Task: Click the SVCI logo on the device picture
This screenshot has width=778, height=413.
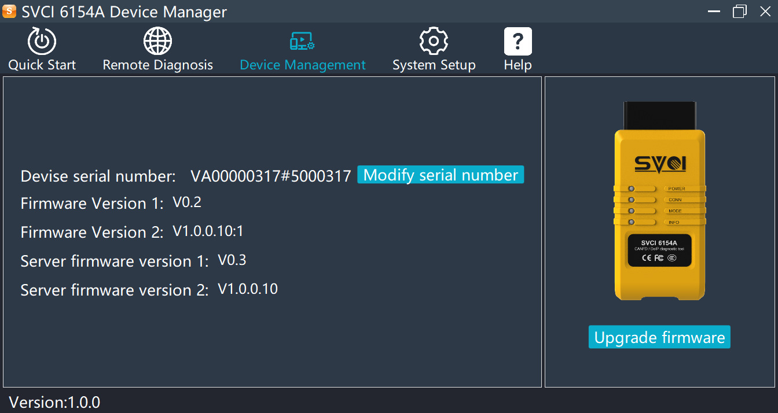Action: [x=660, y=164]
